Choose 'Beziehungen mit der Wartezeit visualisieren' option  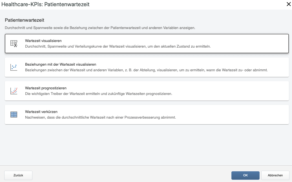click(x=61, y=65)
